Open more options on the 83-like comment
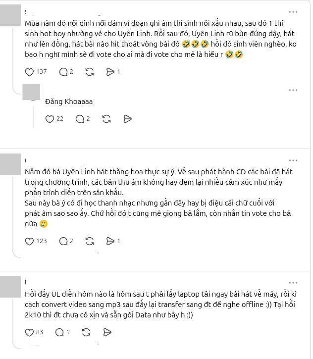313x359 pixels. [x=293, y=283]
